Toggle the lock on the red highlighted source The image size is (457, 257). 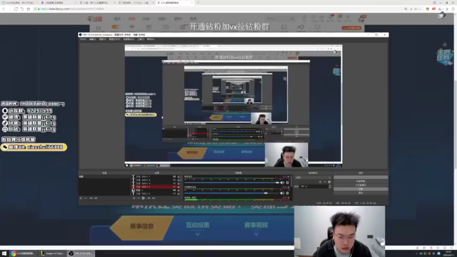coord(178,187)
